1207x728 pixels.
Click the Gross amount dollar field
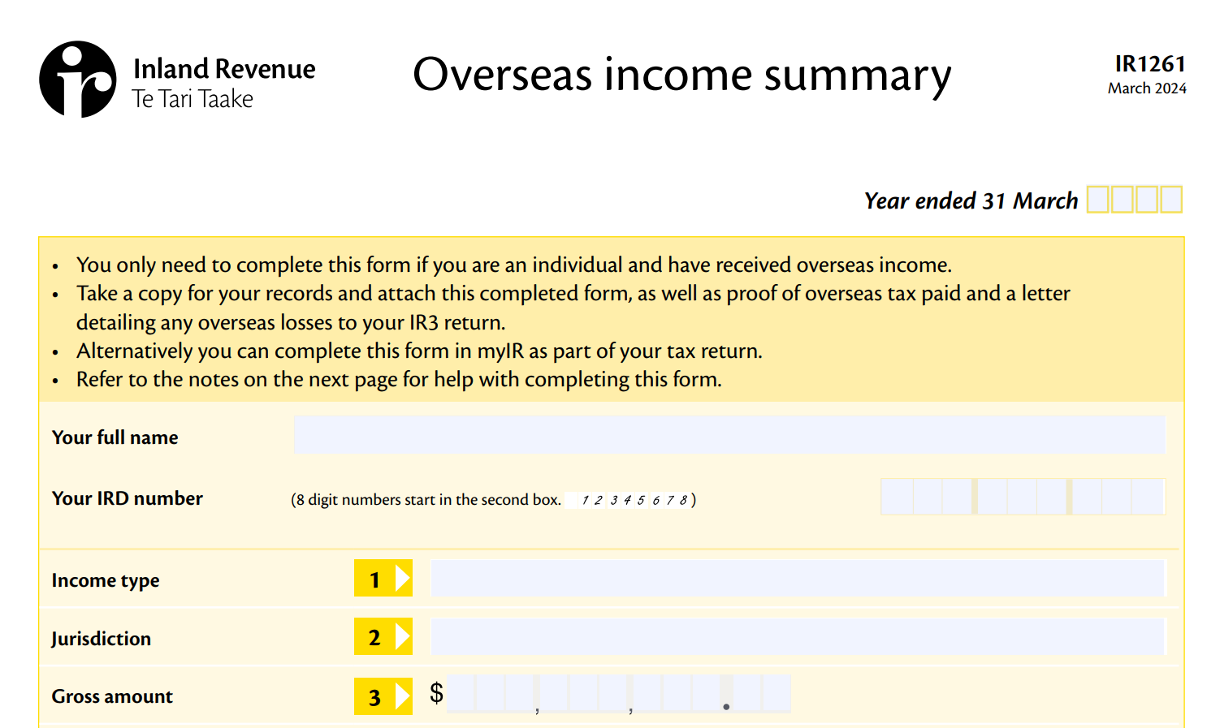point(619,694)
